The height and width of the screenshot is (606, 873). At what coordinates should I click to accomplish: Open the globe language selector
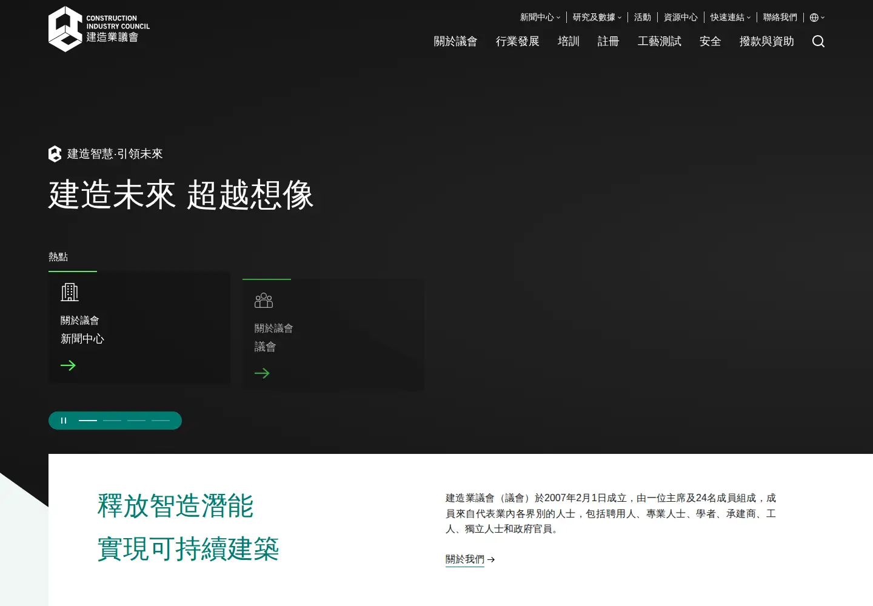tap(817, 18)
